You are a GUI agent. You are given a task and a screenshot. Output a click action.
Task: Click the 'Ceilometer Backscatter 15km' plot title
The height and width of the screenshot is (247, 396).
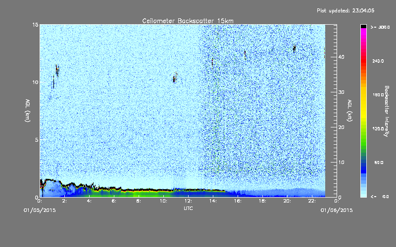[188, 21]
